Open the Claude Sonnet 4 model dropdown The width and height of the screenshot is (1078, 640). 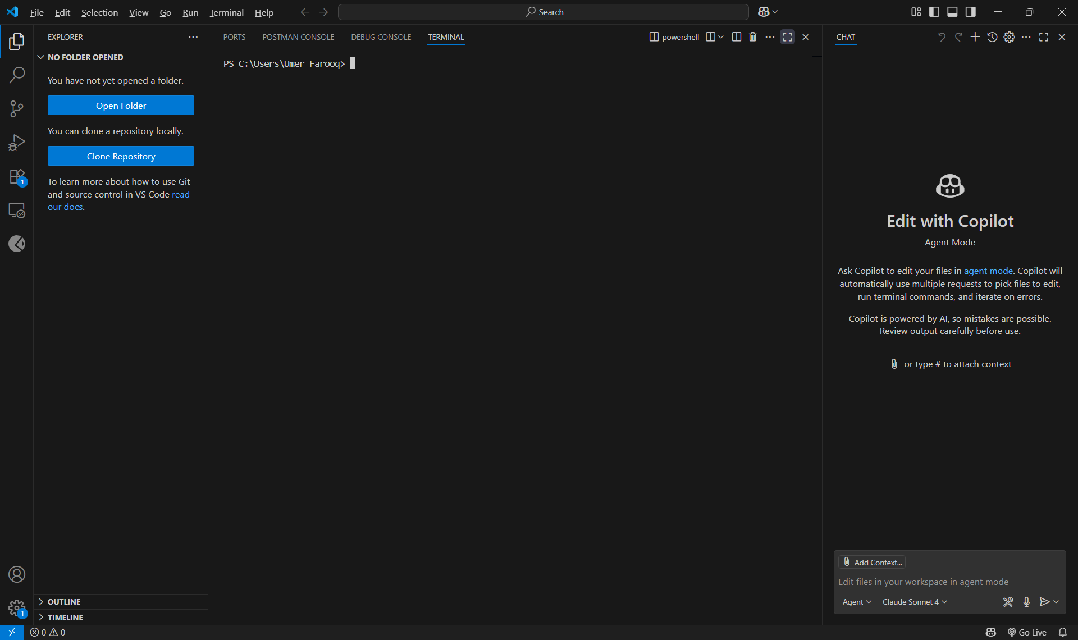pos(914,601)
